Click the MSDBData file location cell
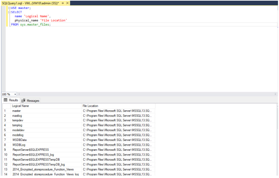The image size is (279, 178). (118, 140)
